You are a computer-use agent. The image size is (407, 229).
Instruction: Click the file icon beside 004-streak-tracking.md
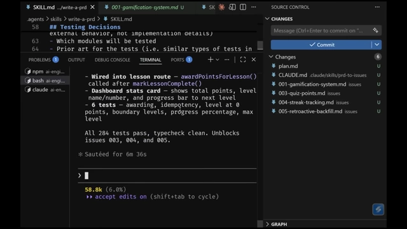(273, 102)
